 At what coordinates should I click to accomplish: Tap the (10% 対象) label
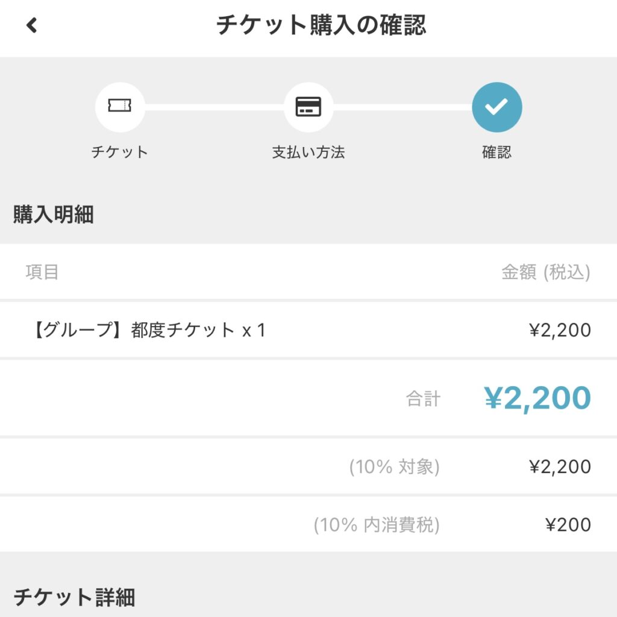[394, 467]
